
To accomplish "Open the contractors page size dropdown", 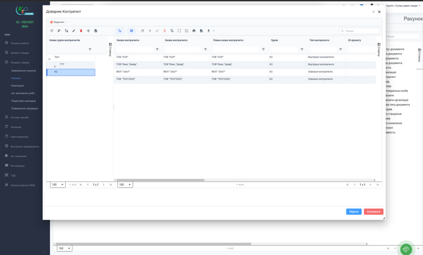I will (125, 185).
